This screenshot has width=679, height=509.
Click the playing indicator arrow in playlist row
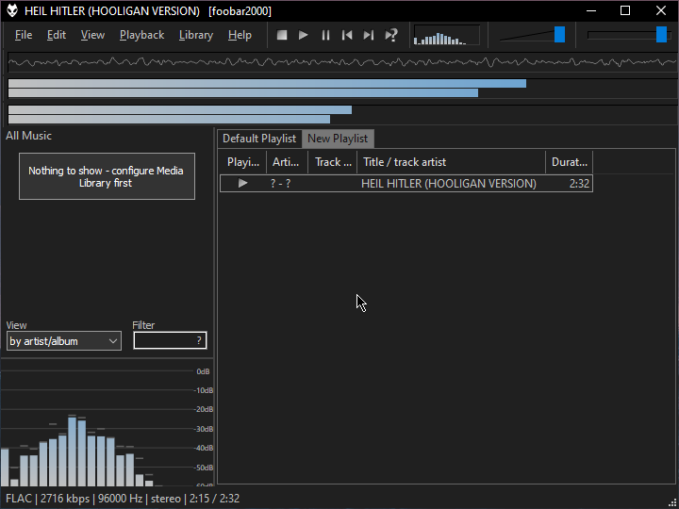242,184
